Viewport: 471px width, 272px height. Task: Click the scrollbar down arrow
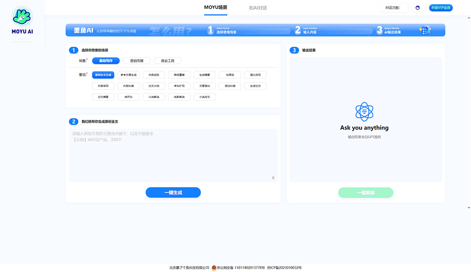click(x=469, y=207)
